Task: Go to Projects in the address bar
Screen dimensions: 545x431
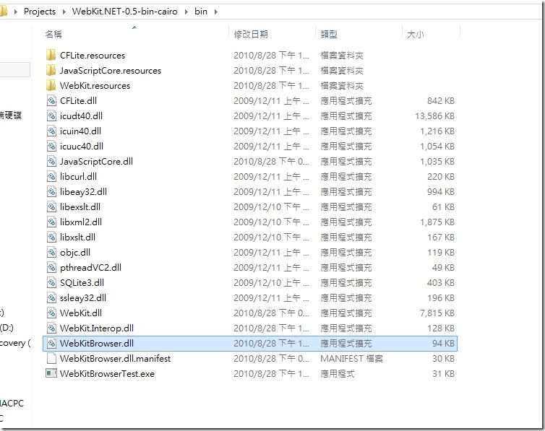Action: [x=40, y=12]
